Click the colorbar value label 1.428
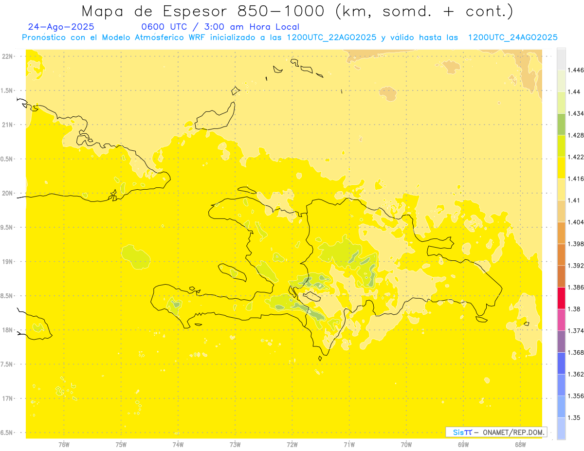The width and height of the screenshot is (584, 451). click(x=576, y=135)
